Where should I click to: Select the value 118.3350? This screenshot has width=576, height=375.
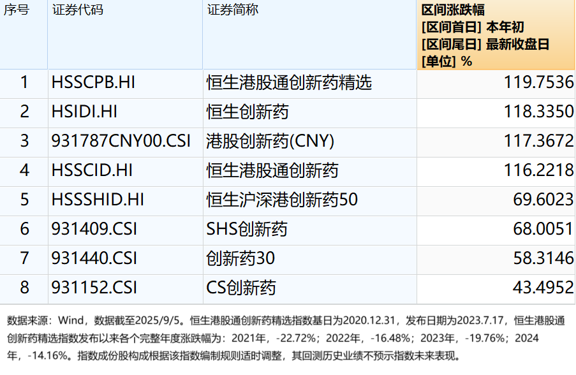point(538,112)
